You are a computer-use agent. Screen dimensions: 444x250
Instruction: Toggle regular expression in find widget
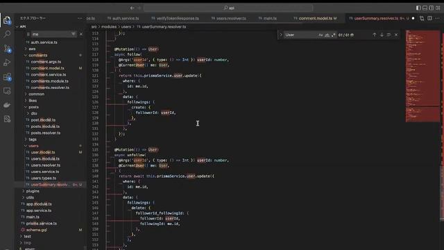tap(334, 35)
